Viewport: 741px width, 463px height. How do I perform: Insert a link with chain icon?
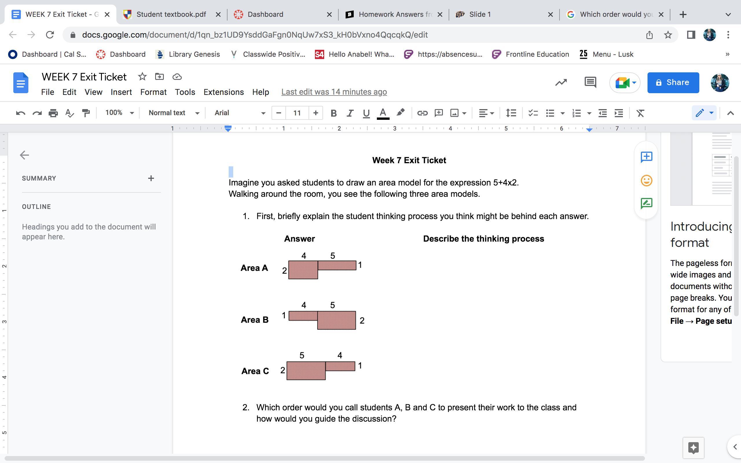click(x=422, y=113)
